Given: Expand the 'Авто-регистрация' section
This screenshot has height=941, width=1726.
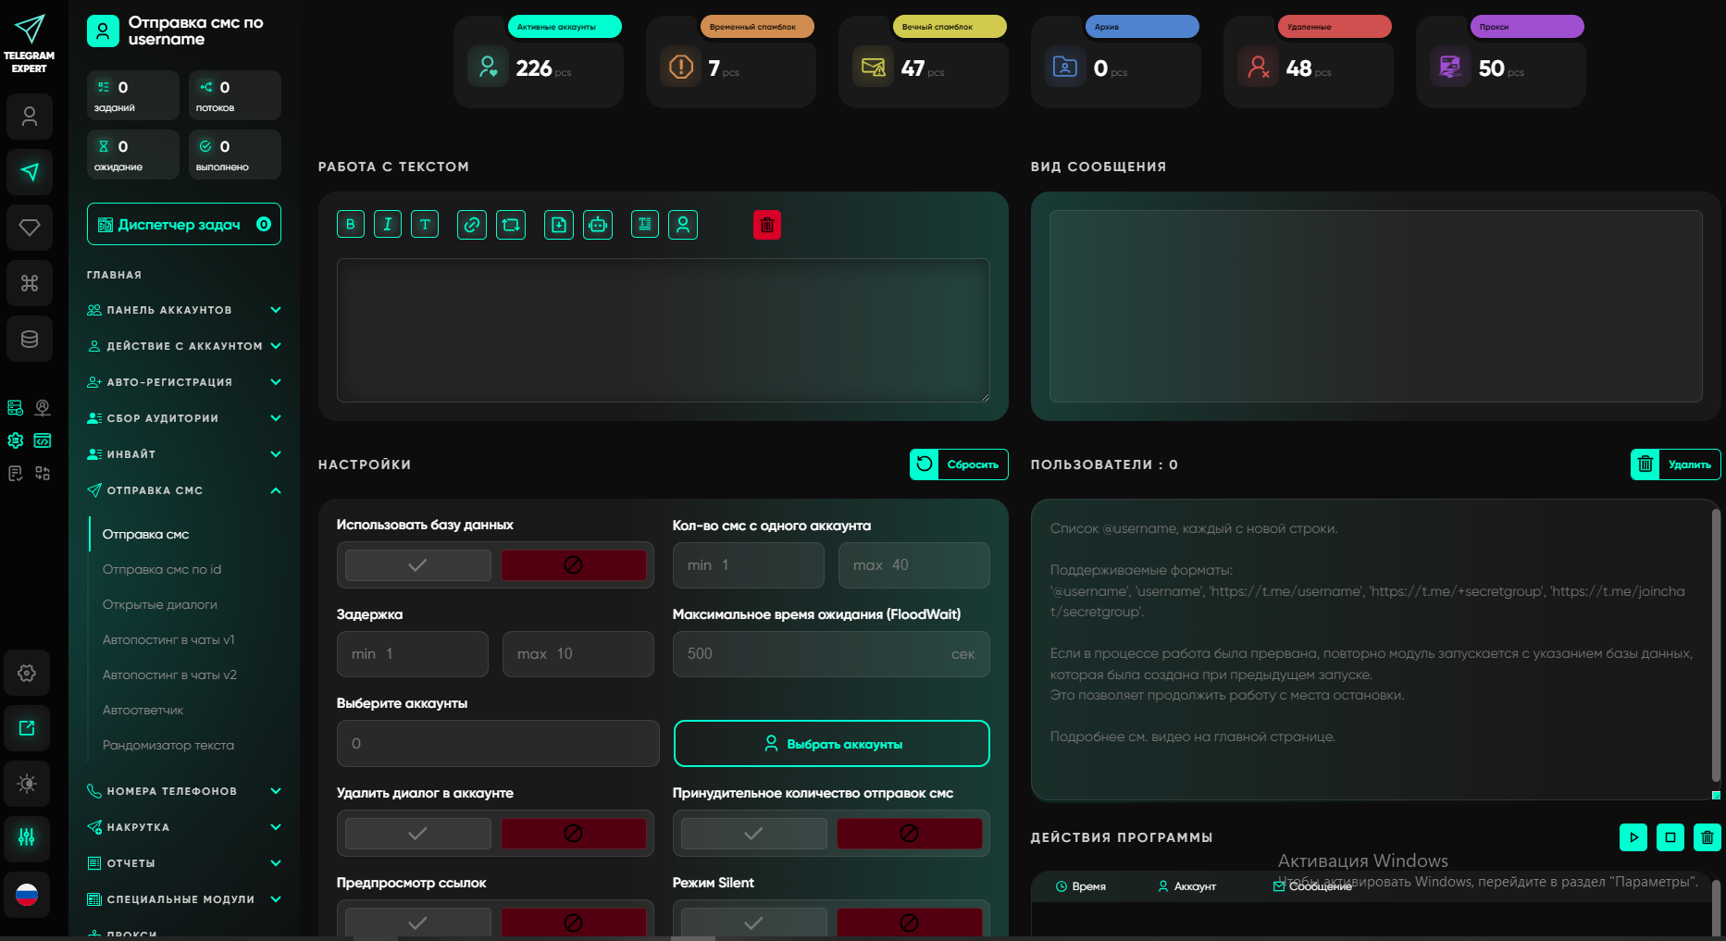Looking at the screenshot, I should [x=183, y=382].
